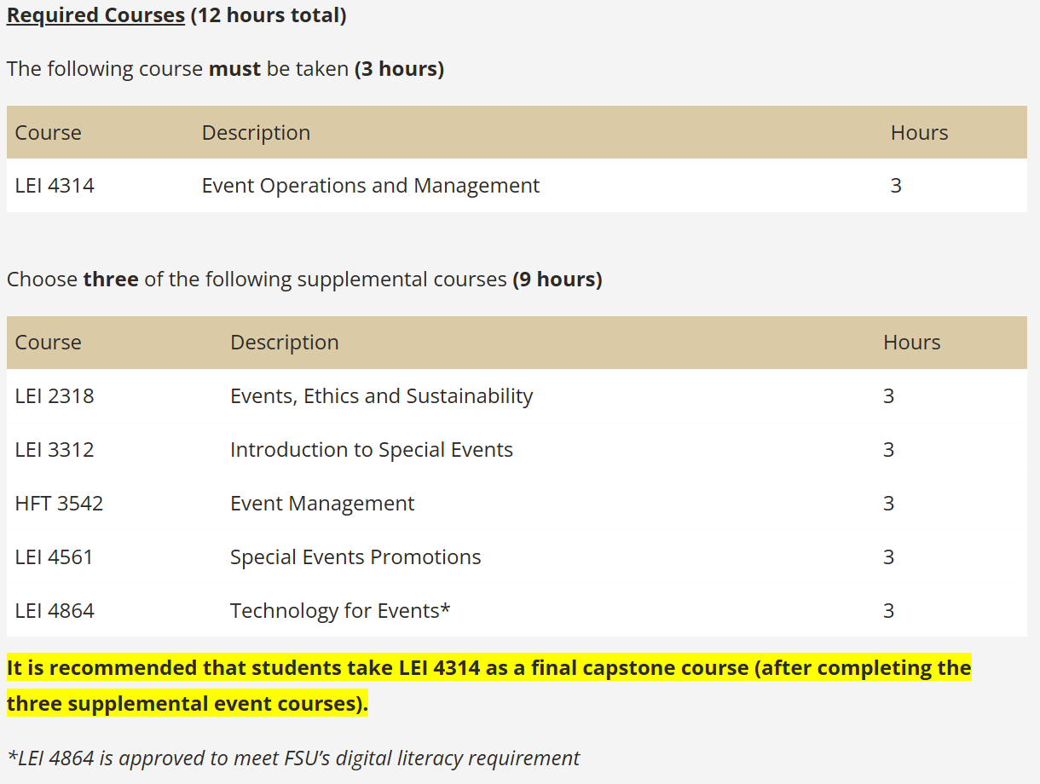Click the italic digital literacy footnote

point(293,758)
